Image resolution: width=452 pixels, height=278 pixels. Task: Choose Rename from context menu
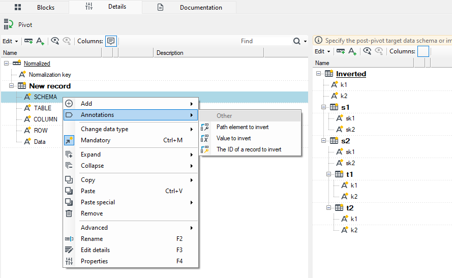click(131, 239)
